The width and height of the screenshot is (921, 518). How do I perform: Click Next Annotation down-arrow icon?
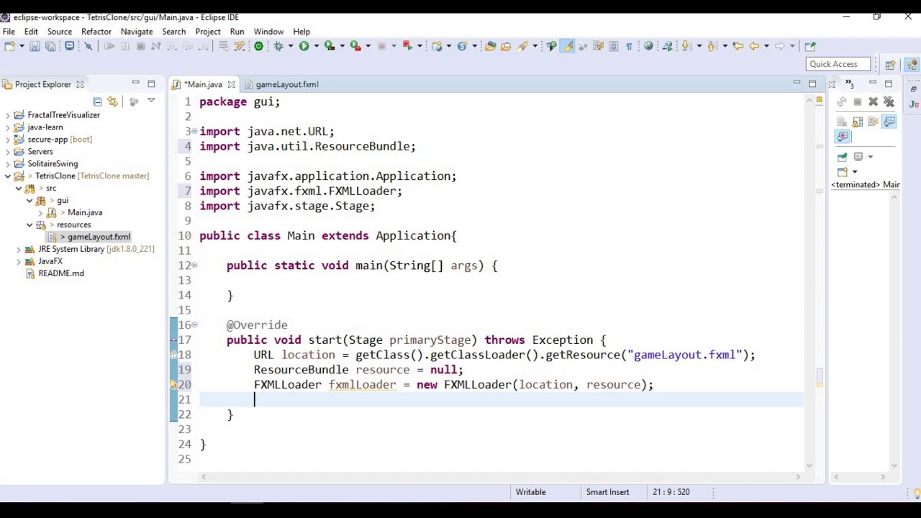pyautogui.click(x=686, y=46)
